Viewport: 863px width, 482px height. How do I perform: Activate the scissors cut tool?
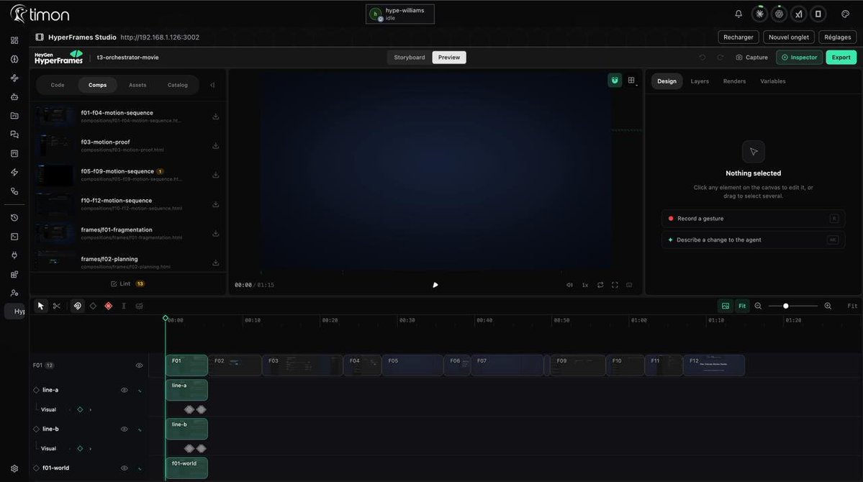coord(57,306)
